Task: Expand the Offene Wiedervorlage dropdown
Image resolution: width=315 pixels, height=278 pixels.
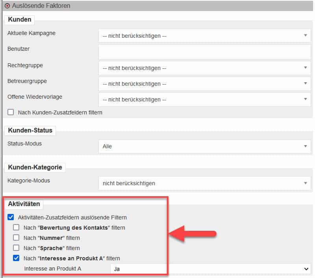Action: (204, 99)
